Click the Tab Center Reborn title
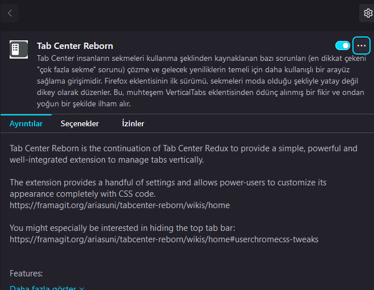Screen dimensions: 374x290 click(x=75, y=46)
